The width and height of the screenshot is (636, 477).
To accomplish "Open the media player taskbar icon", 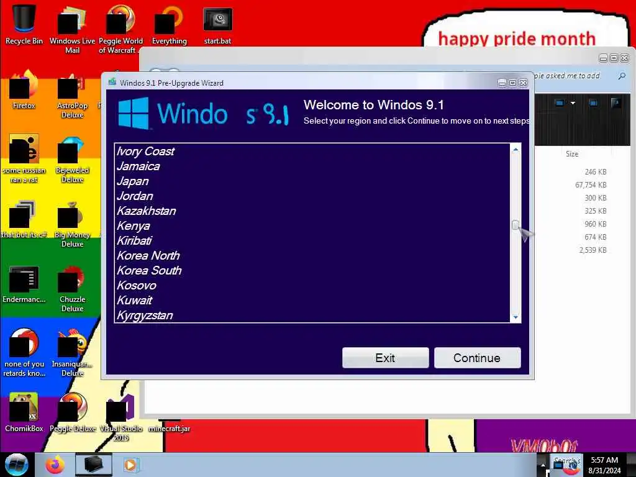I will 130,465.
